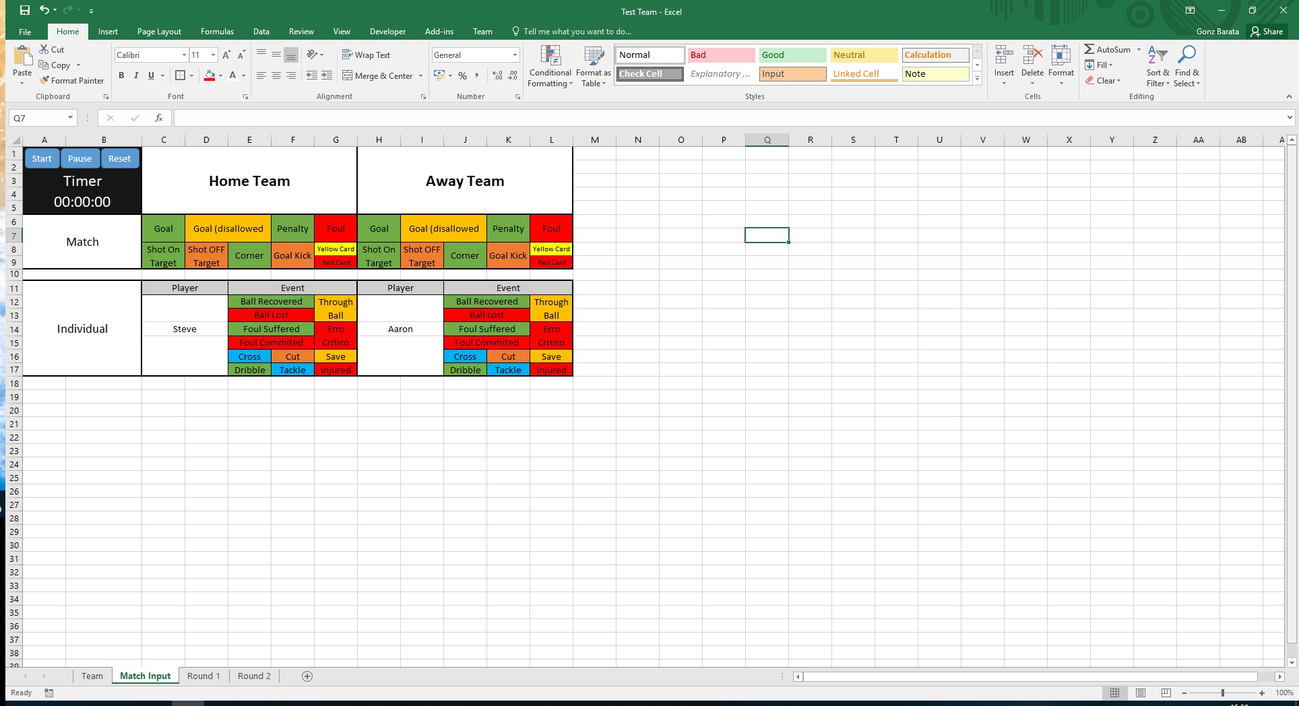
Task: Select the Format Painter tool
Action: pyautogui.click(x=72, y=80)
